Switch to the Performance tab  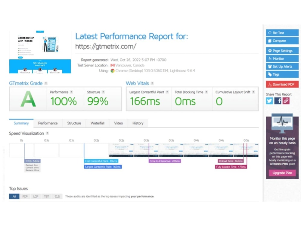[x=48, y=123]
